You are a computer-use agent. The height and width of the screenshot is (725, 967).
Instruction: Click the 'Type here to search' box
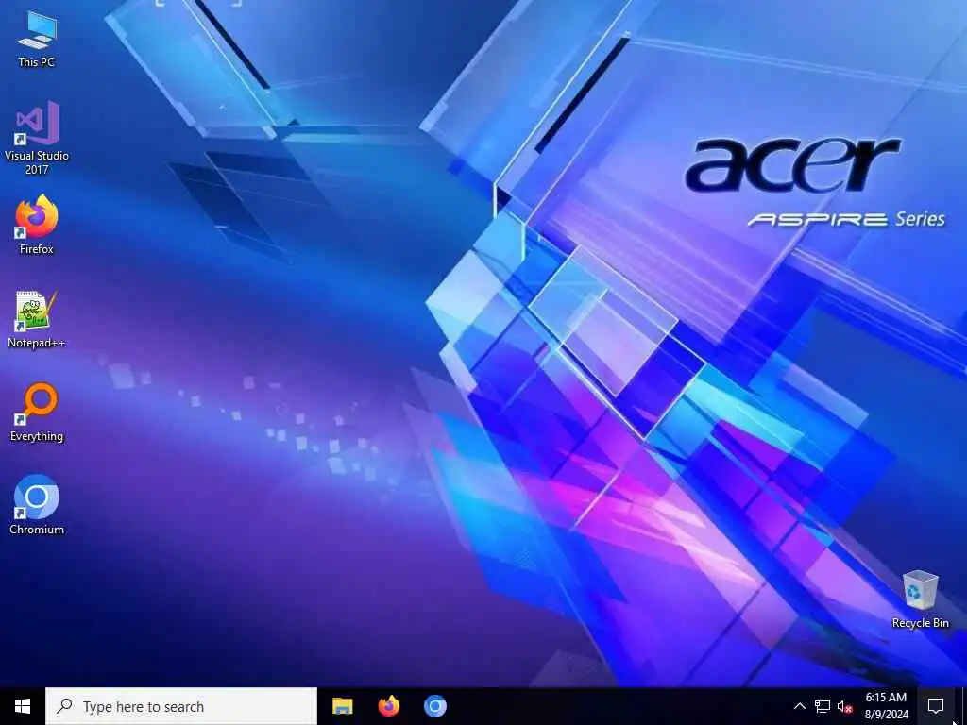click(x=181, y=706)
